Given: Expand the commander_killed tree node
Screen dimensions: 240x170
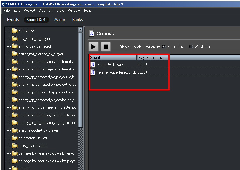Looking at the screenshot, I should click(x=8, y=138).
